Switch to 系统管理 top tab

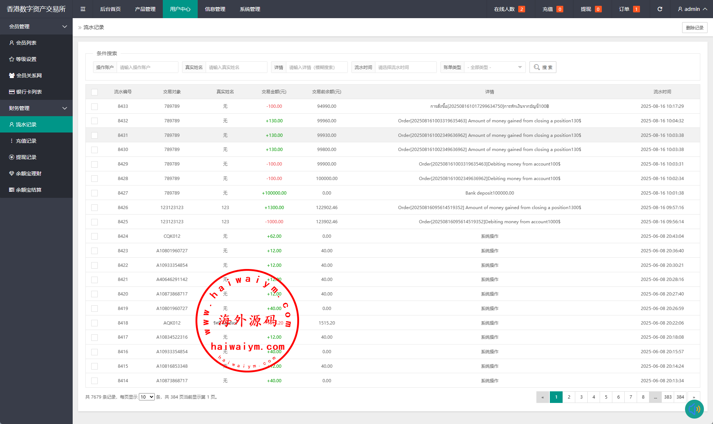pyautogui.click(x=250, y=9)
